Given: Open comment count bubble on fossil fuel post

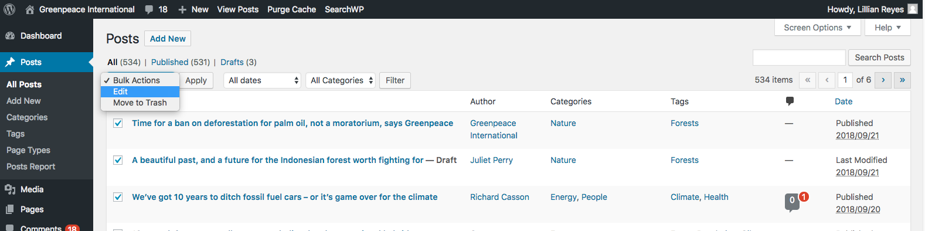Looking at the screenshot, I should 792,201.
